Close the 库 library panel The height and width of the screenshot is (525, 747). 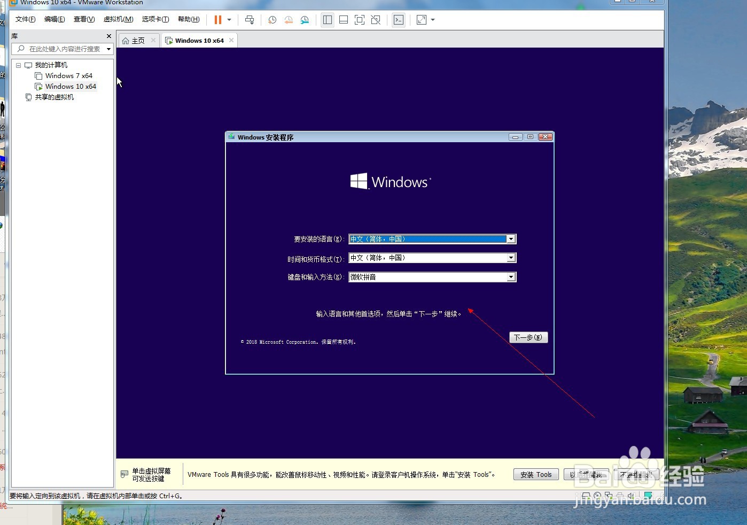coord(109,36)
